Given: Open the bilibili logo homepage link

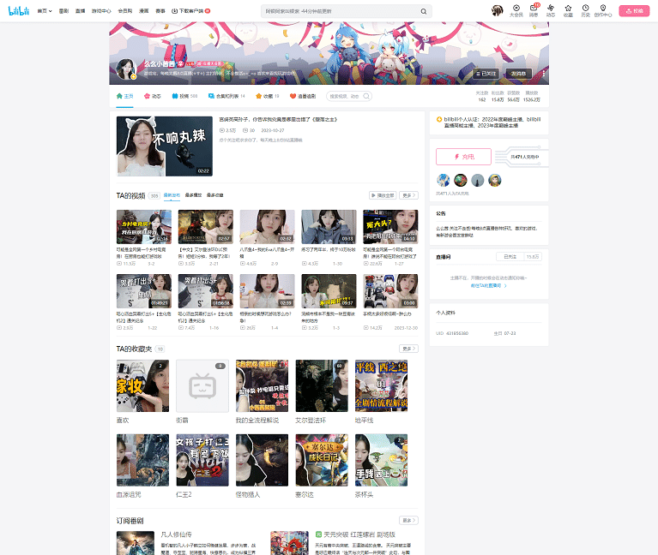Looking at the screenshot, I should coord(19,11).
